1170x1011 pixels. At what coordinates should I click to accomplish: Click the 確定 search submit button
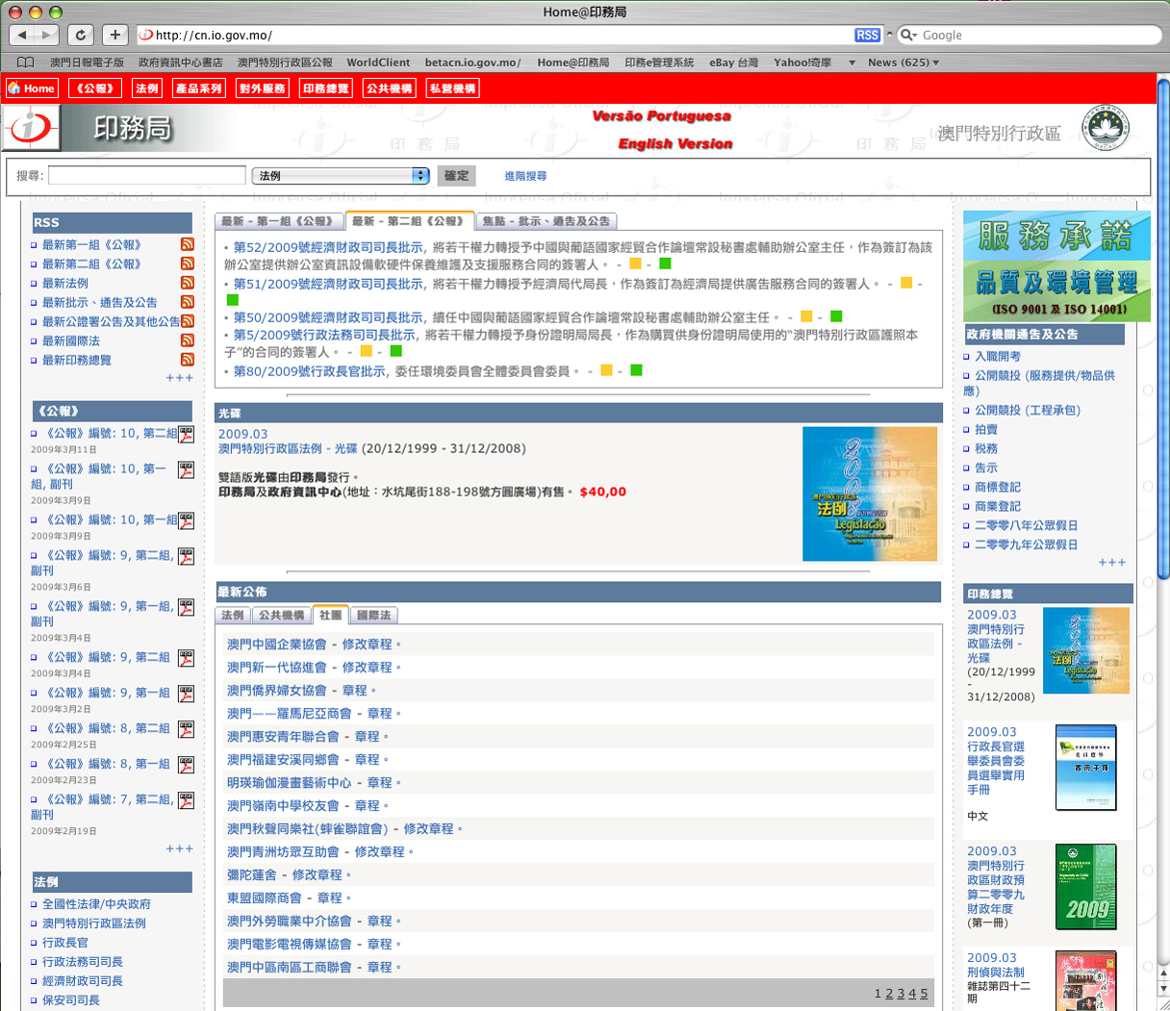pos(456,176)
